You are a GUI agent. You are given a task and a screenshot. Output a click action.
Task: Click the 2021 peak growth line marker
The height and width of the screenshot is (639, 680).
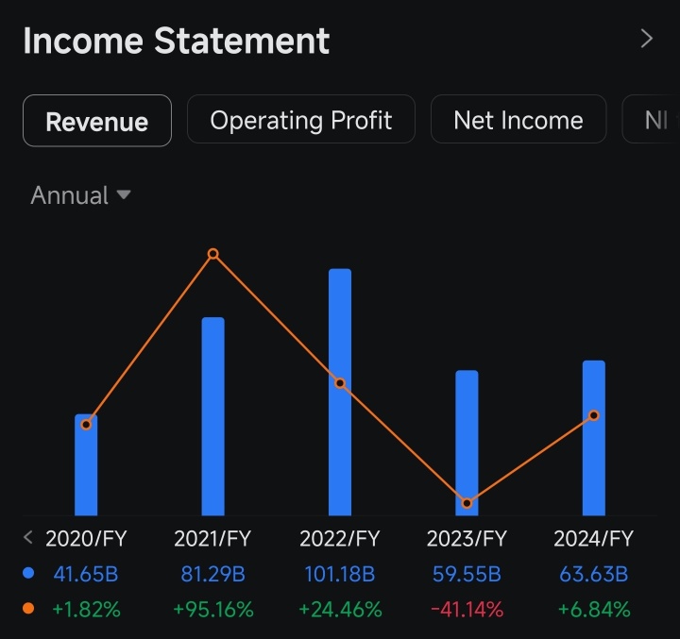(x=212, y=254)
